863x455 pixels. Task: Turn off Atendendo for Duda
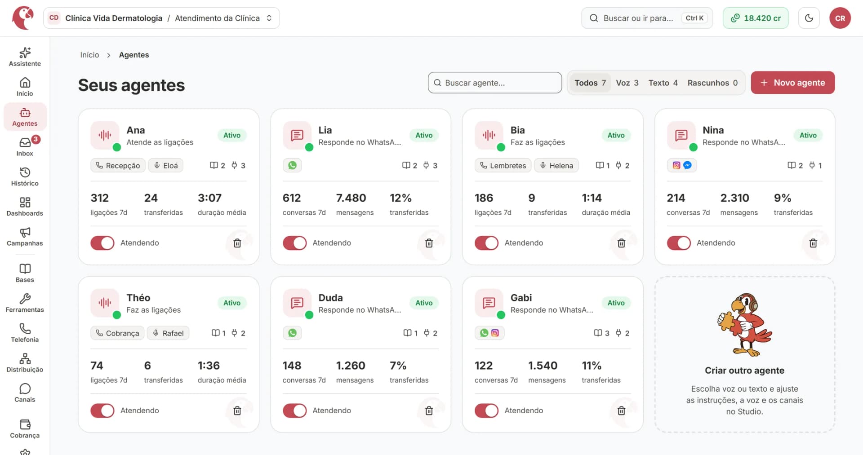(294, 411)
